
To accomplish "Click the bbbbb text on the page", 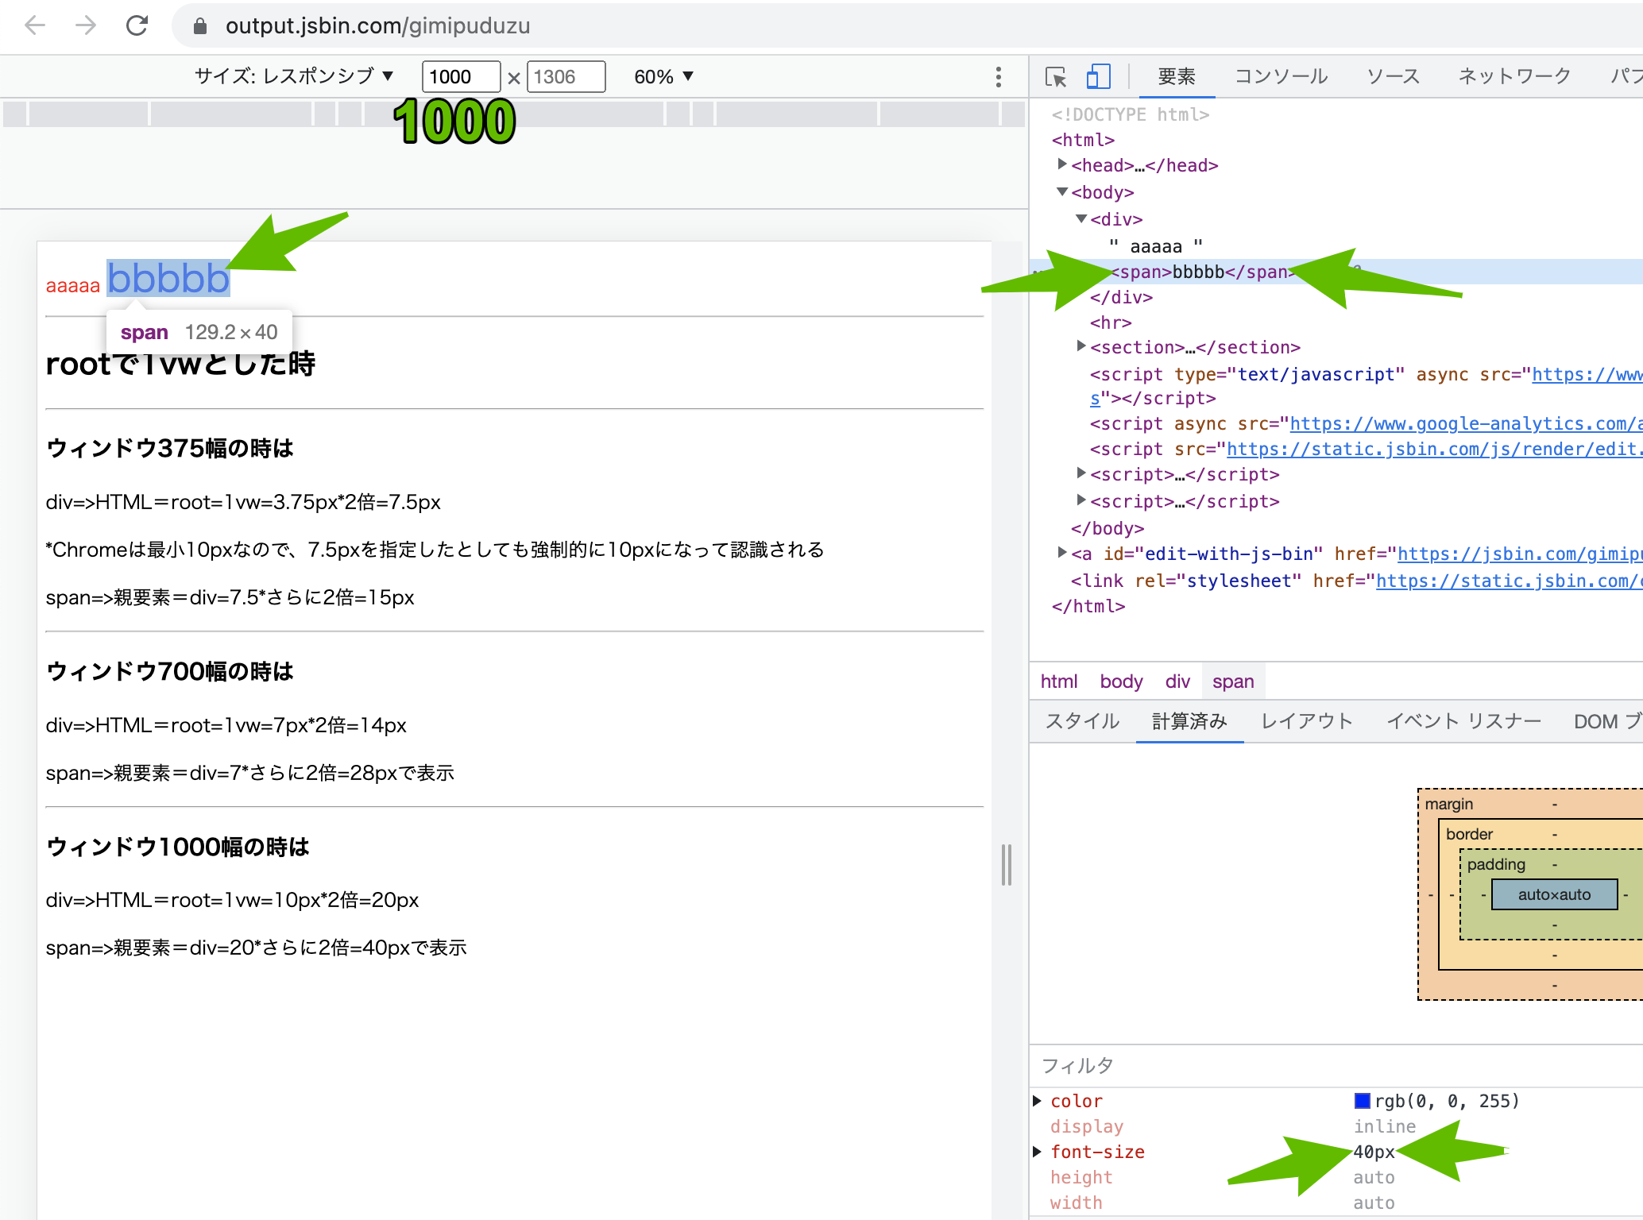I will pos(168,279).
